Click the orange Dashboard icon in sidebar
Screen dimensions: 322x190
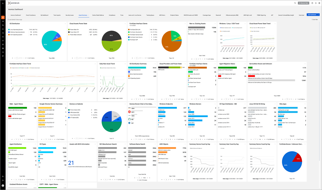click(x=3, y=18)
